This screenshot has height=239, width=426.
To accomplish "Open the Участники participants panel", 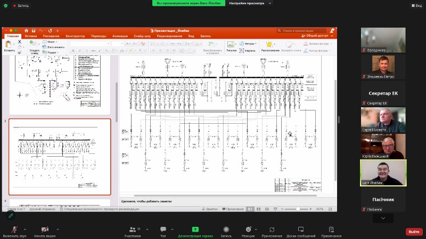I will [x=132, y=230].
